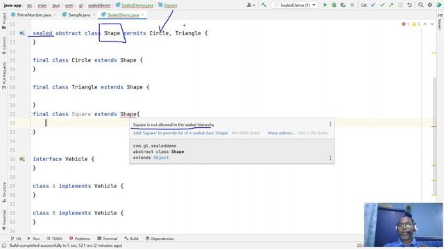This screenshot has width=444, height=249.
Task: Switch to Sample.java tab
Action: pos(79,15)
